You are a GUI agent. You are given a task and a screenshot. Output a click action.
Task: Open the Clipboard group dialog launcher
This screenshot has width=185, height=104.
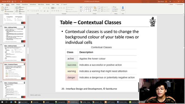14,14
